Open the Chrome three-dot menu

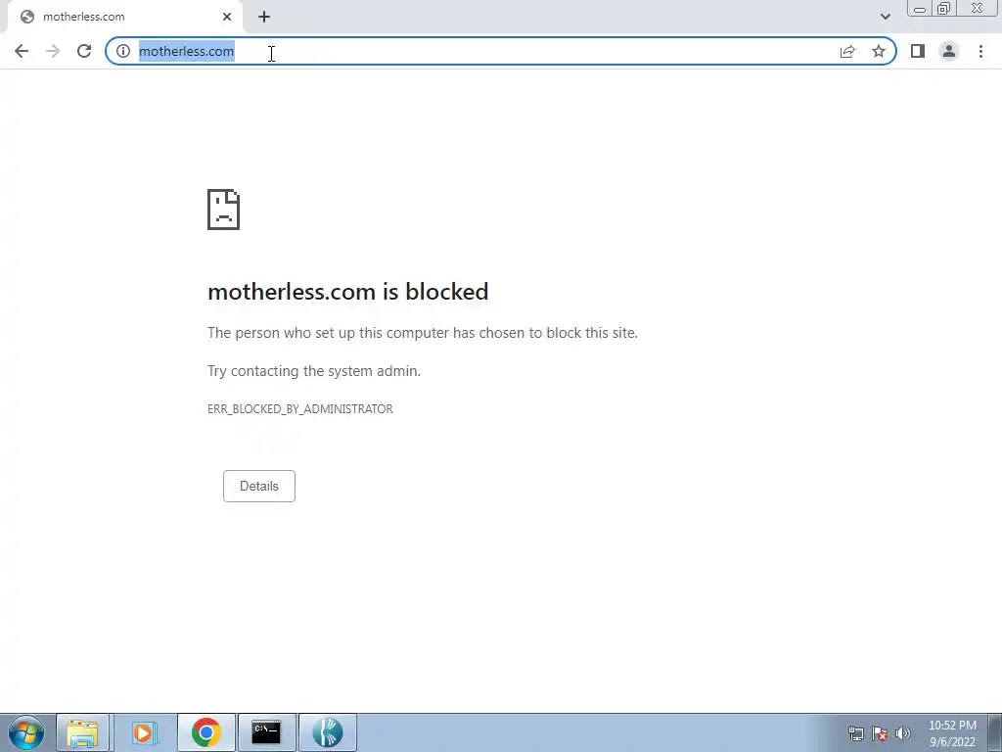click(980, 51)
